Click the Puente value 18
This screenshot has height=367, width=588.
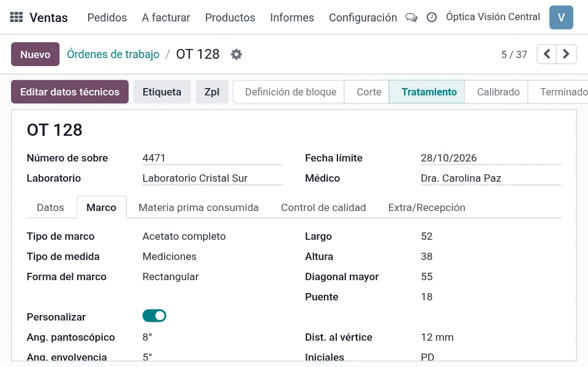coord(427,297)
